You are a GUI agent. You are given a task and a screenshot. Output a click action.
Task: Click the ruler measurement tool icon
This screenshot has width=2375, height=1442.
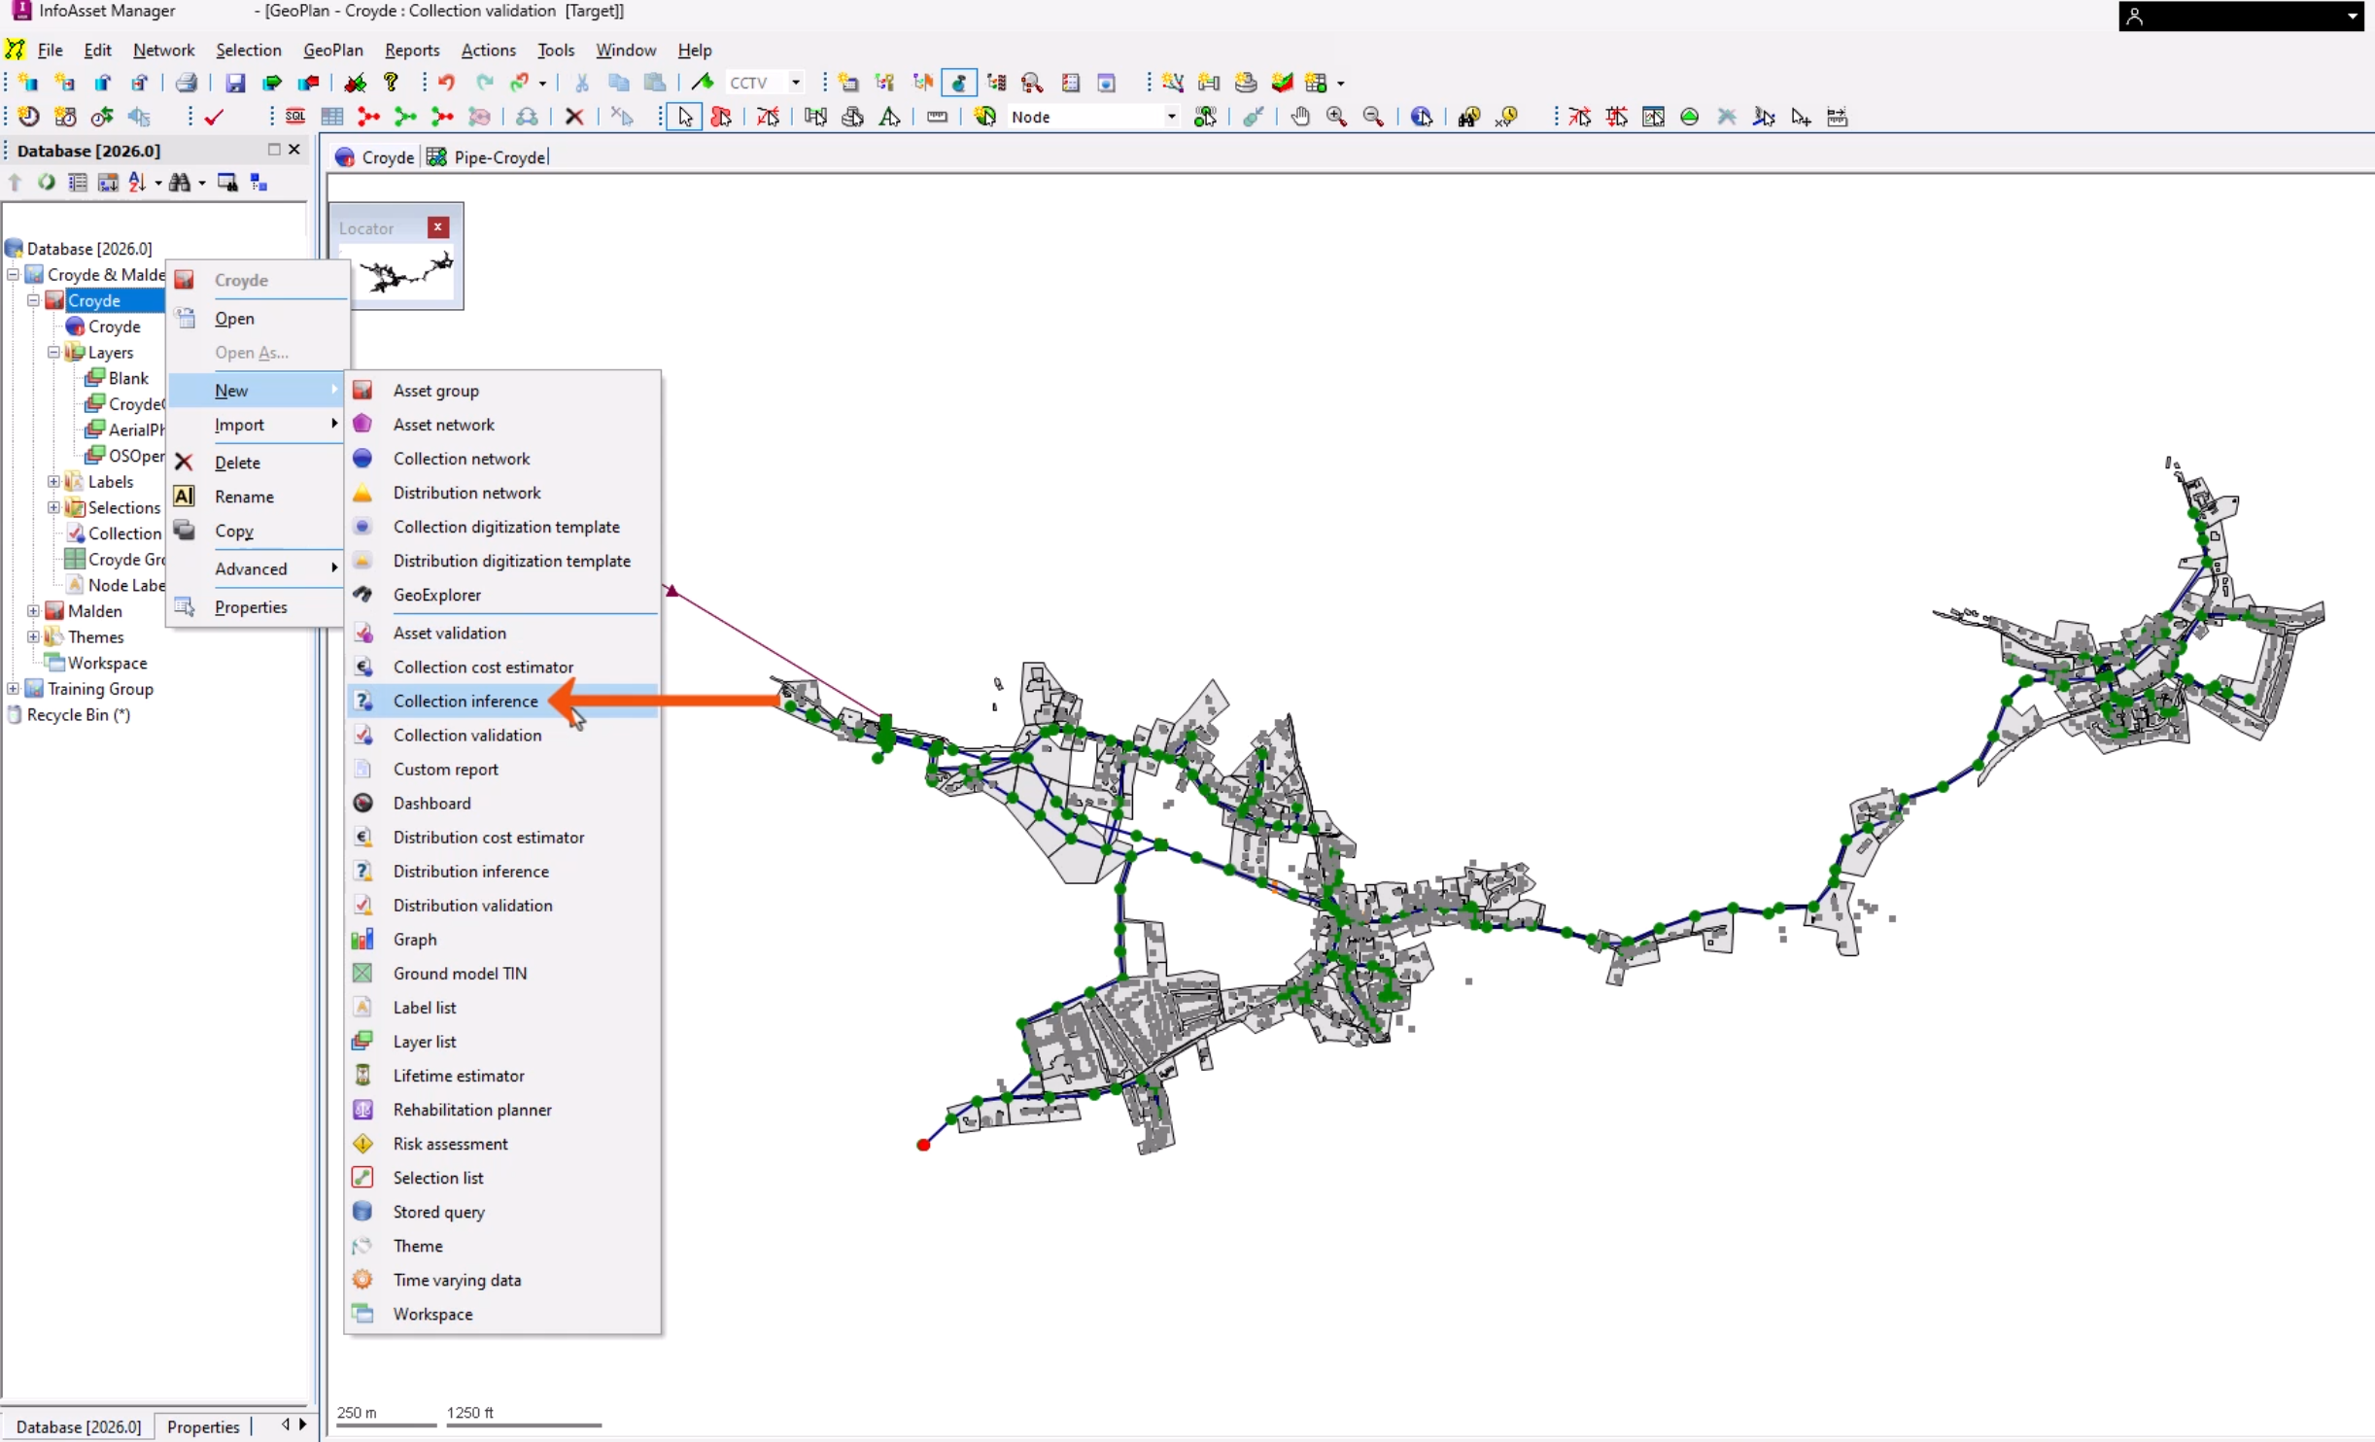936,117
